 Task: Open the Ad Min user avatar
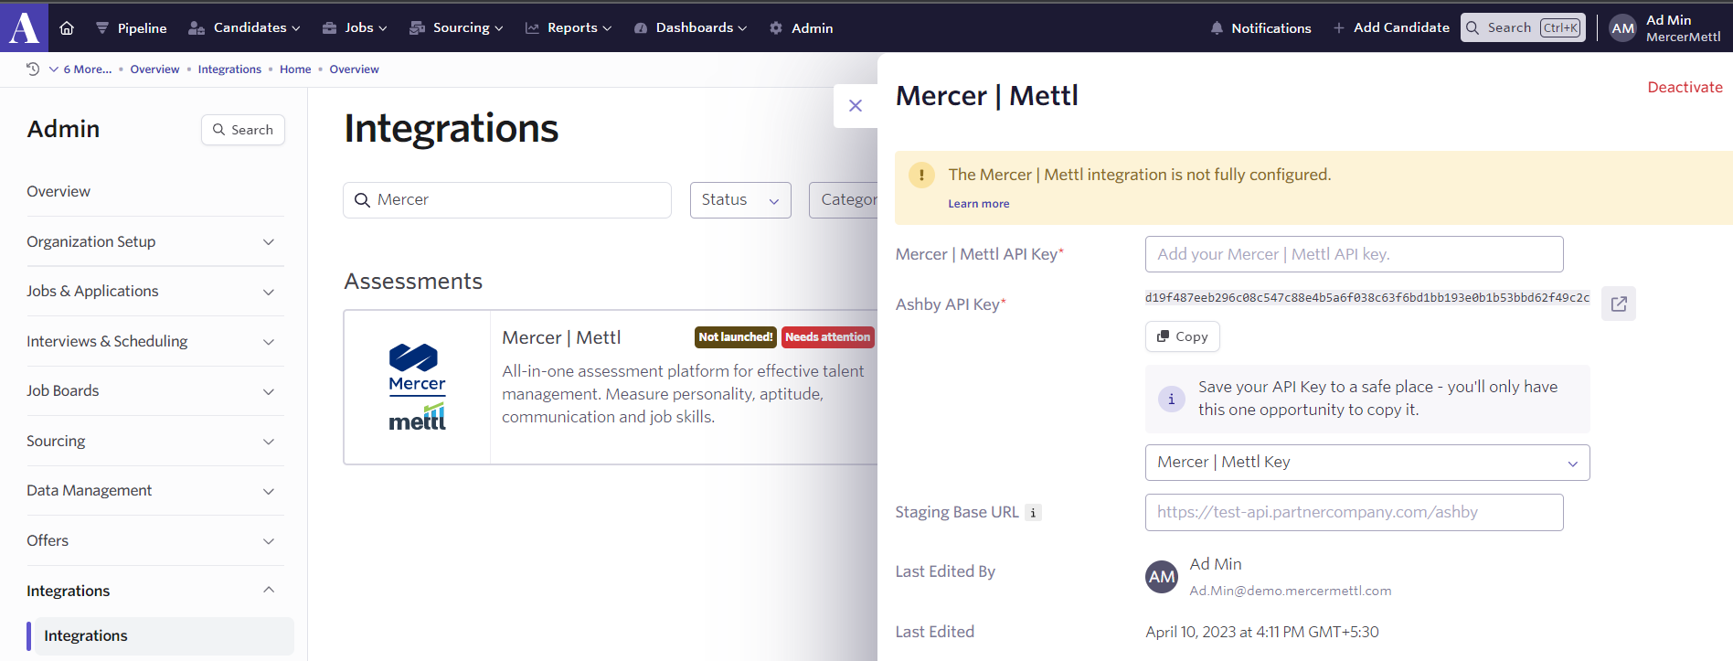coord(1623,28)
